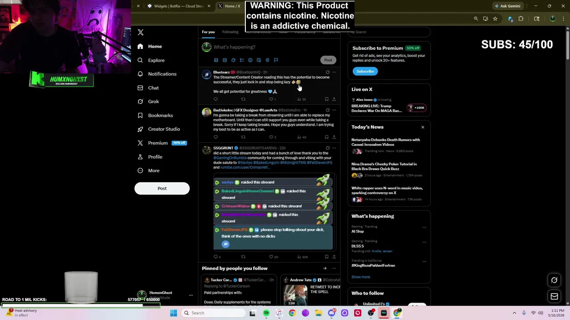570x320 pixels.
Task: Open Premium in the sidebar
Action: (x=161, y=143)
